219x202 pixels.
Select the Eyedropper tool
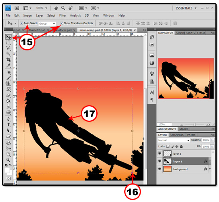8,65
